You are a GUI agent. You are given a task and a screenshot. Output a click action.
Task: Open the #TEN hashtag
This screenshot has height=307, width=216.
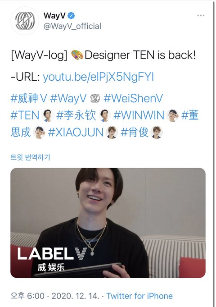25,115
